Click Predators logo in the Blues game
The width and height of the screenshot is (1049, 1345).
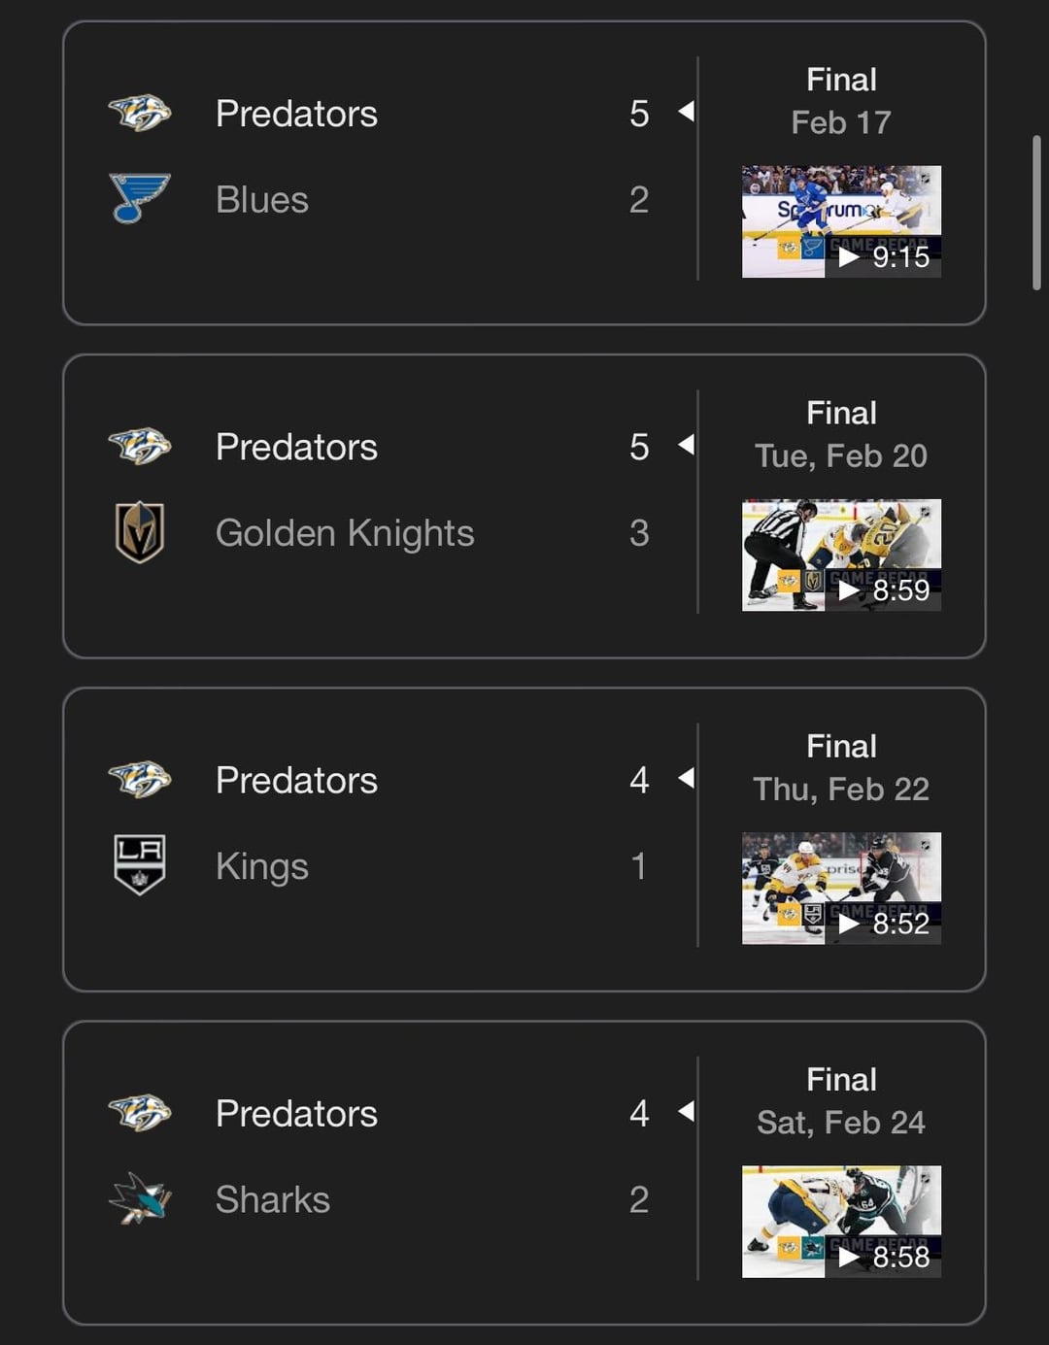coord(140,114)
